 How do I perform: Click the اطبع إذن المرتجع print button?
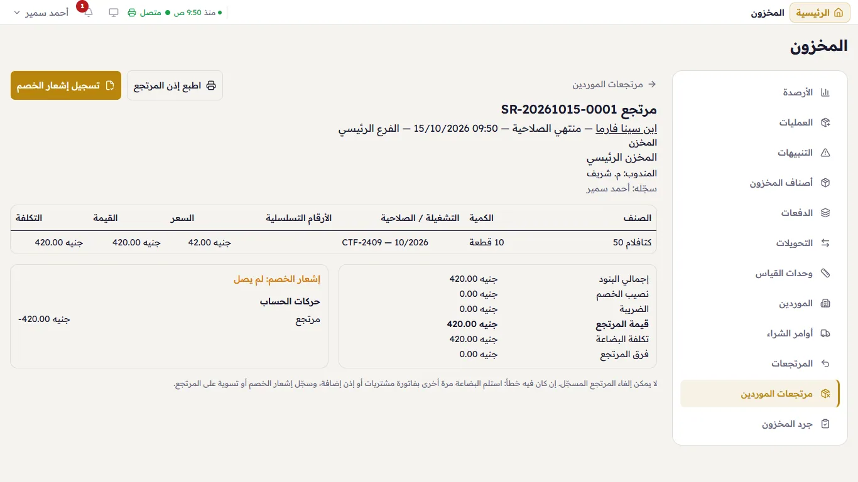tap(175, 85)
